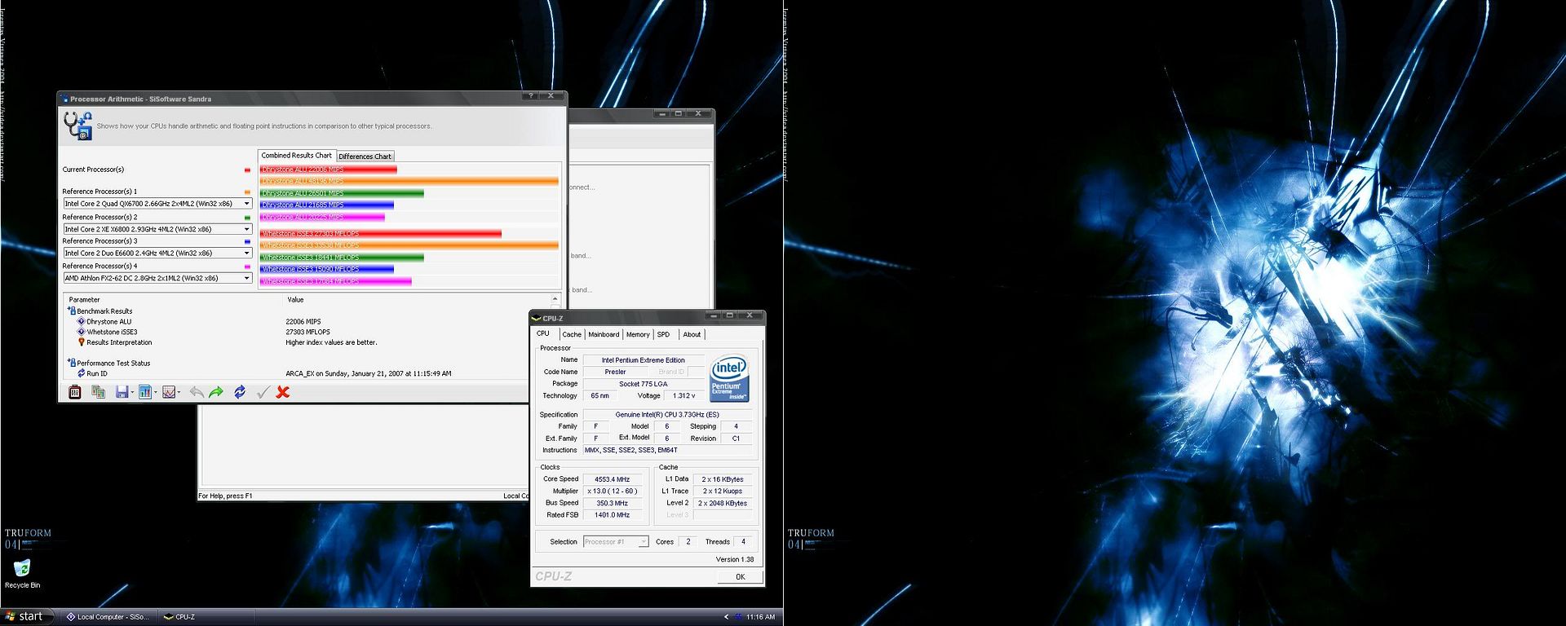Click the blue Whetstone iSSE3 15090 MFLOPS bar

(x=327, y=269)
